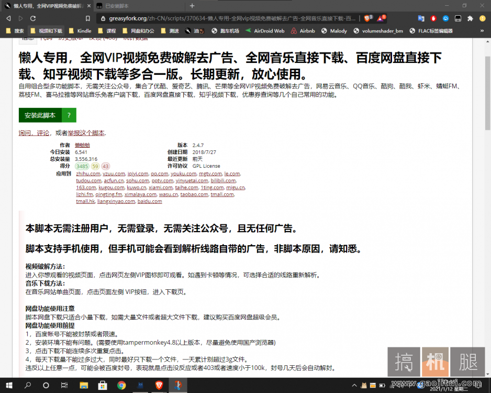Open File Explorer from the taskbar
The image size is (491, 393).
[84, 385]
